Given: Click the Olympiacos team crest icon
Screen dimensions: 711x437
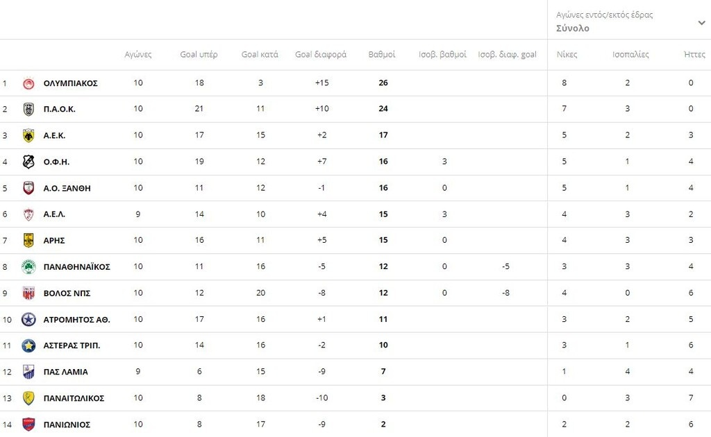Looking at the screenshot, I should click(x=28, y=83).
